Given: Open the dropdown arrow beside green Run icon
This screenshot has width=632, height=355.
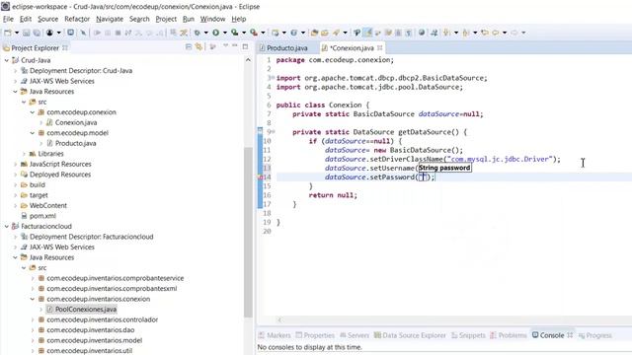Looking at the screenshot, I should coord(225,33).
